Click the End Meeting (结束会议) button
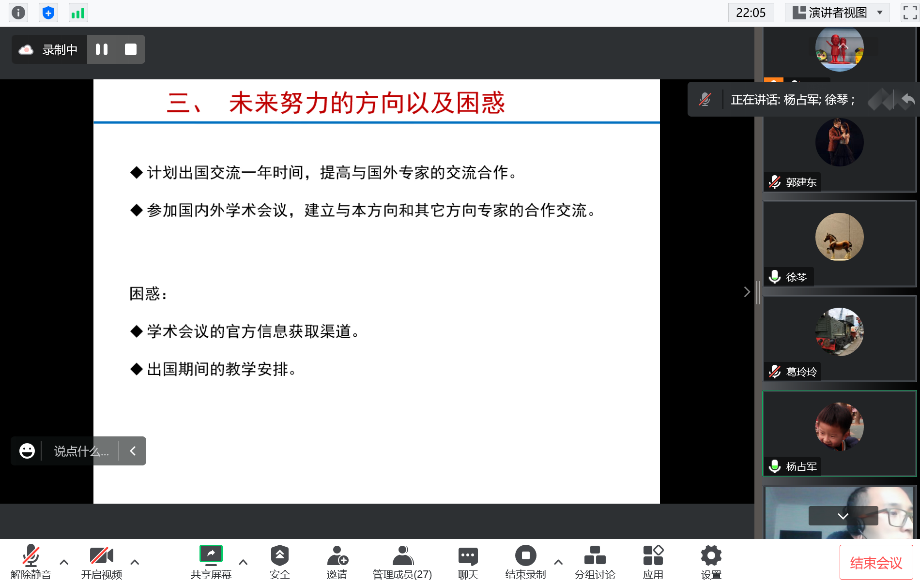 876,562
